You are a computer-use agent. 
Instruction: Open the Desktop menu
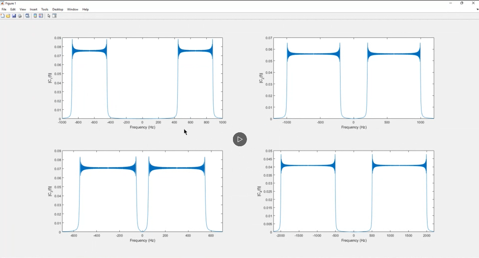[58, 9]
